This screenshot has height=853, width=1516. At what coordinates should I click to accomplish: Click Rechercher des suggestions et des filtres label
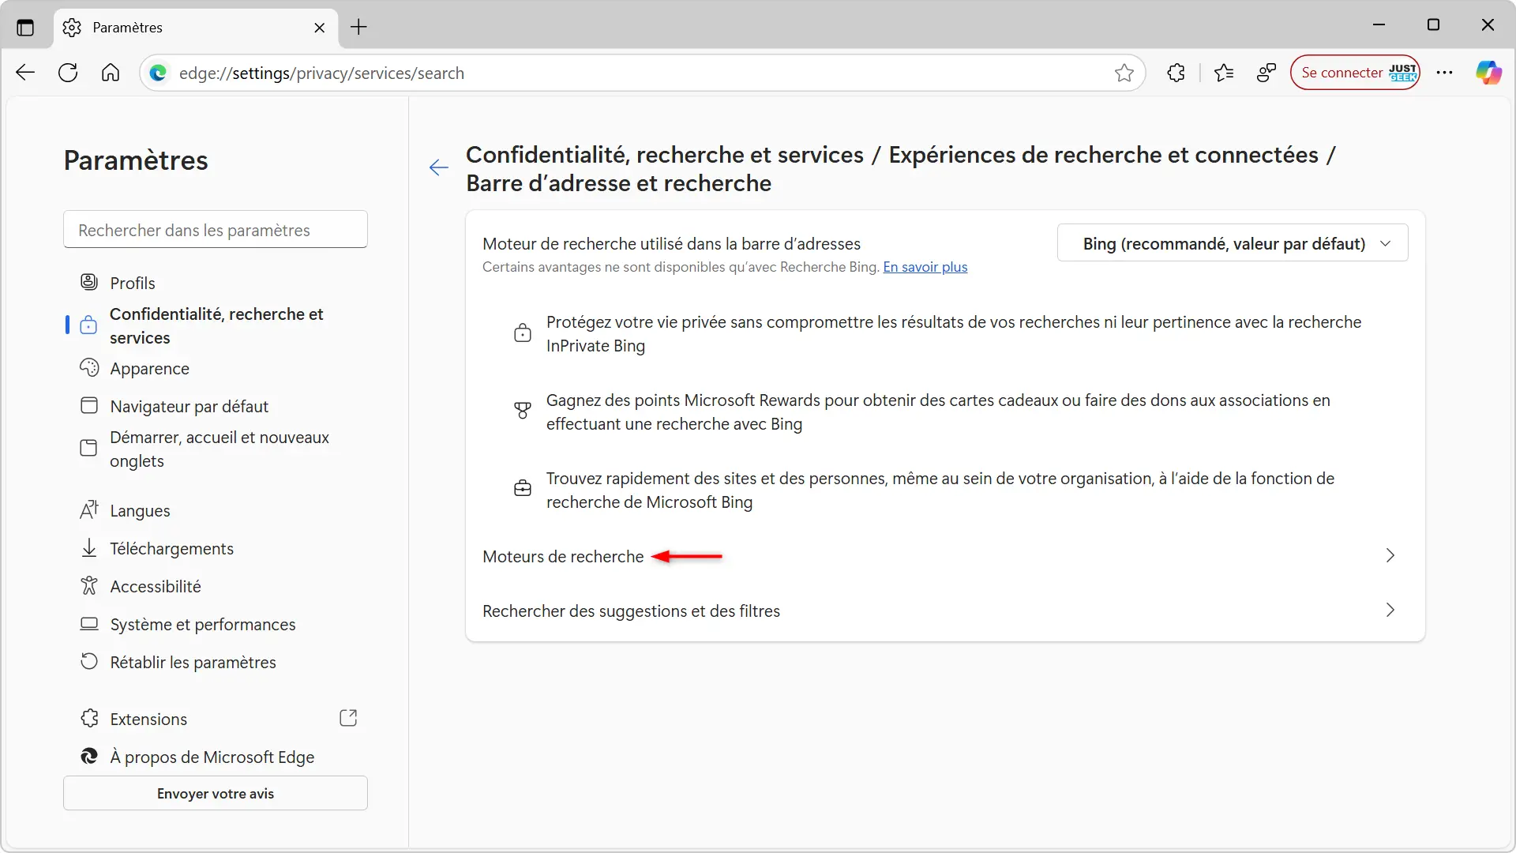point(631,611)
